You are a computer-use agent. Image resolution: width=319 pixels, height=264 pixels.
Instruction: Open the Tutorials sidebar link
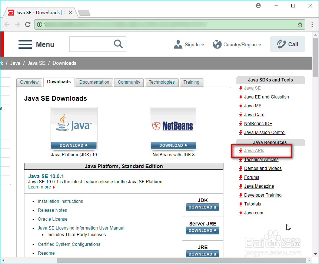[252, 204]
